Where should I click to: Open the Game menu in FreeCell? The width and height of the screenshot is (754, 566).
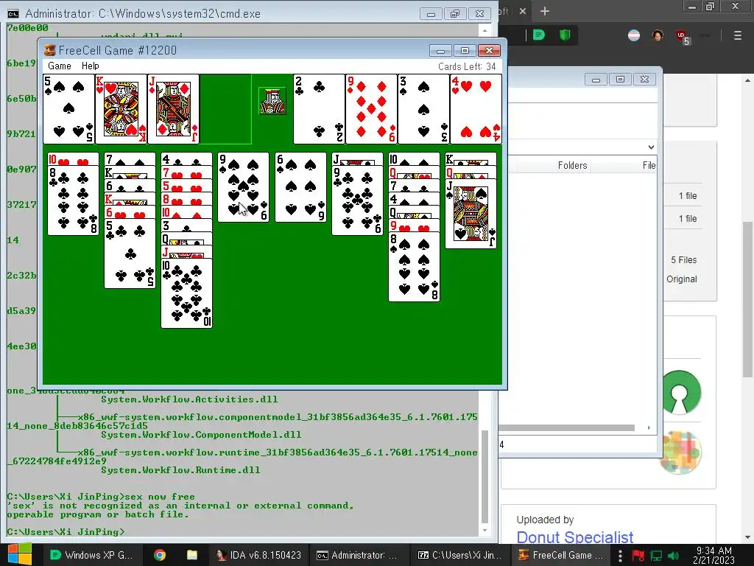click(x=59, y=66)
